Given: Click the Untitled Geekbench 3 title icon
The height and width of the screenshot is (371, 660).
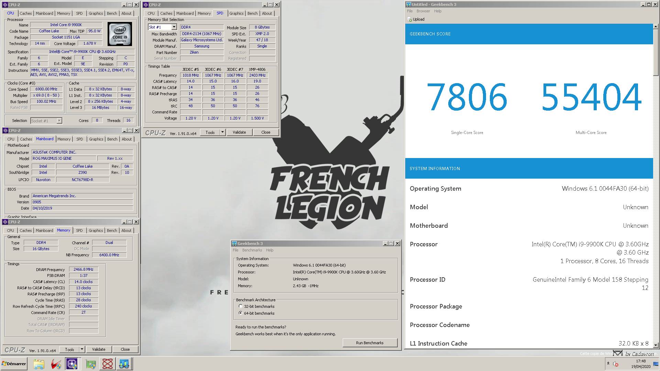Looking at the screenshot, I should click(409, 4).
